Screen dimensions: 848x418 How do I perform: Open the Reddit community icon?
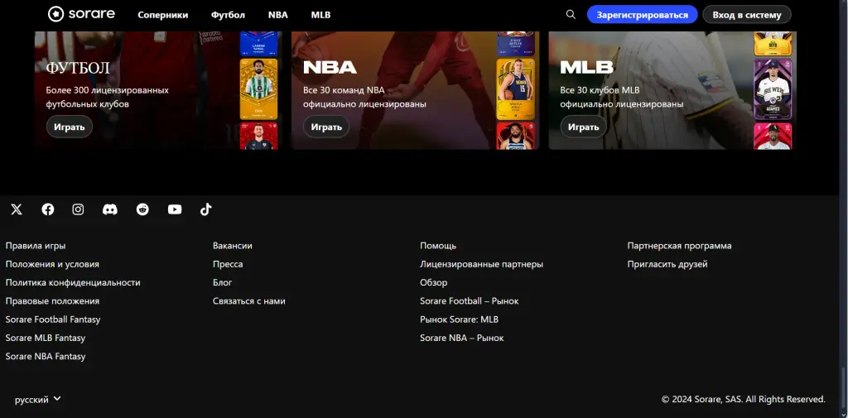(x=142, y=209)
